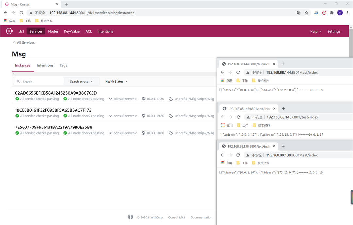Reload the 192.168.88.143:8801 browser window
The image size is (353, 225).
coord(238,117)
